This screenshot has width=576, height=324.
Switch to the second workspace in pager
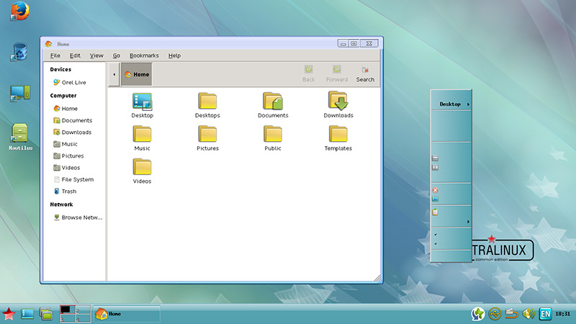83,310
